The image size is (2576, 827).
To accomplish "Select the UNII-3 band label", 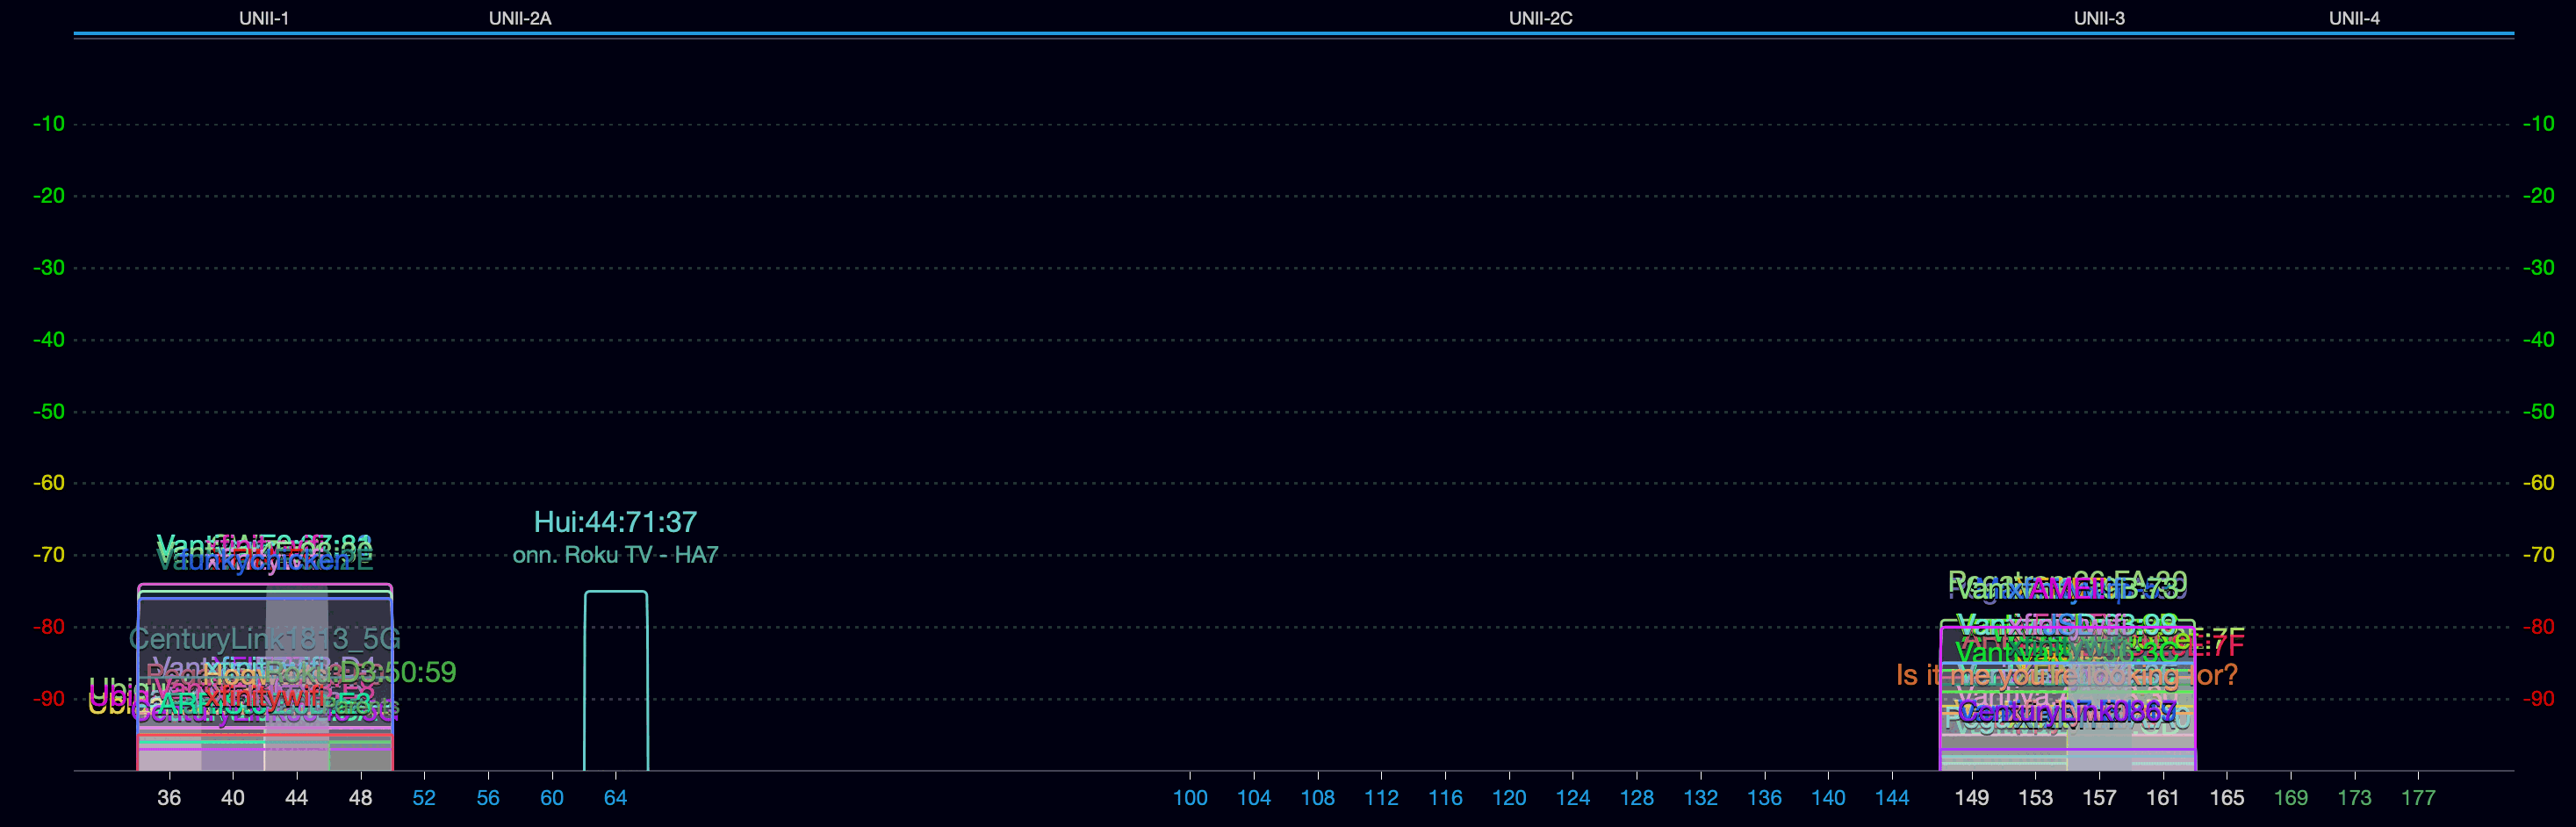I will (2099, 18).
